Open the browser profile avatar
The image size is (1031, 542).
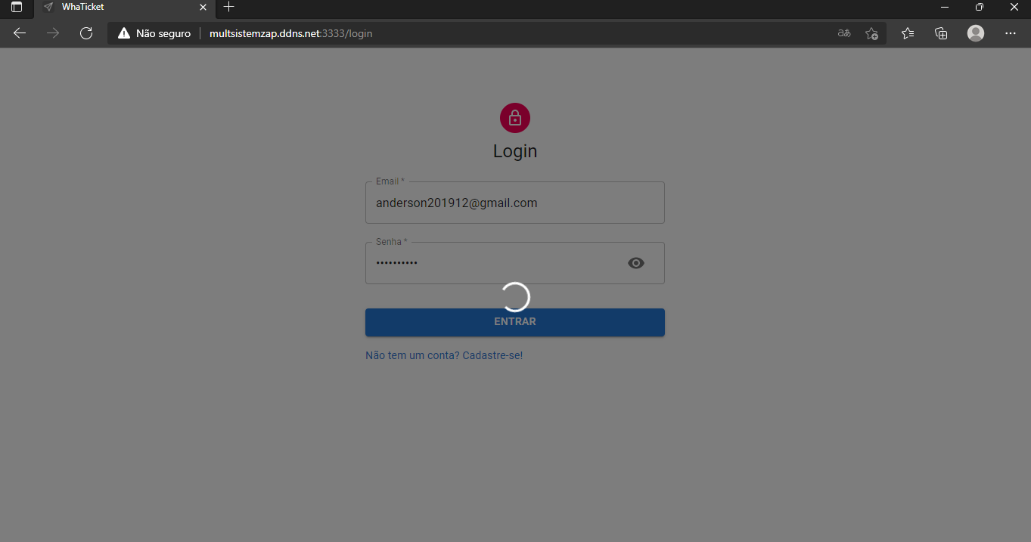(975, 33)
